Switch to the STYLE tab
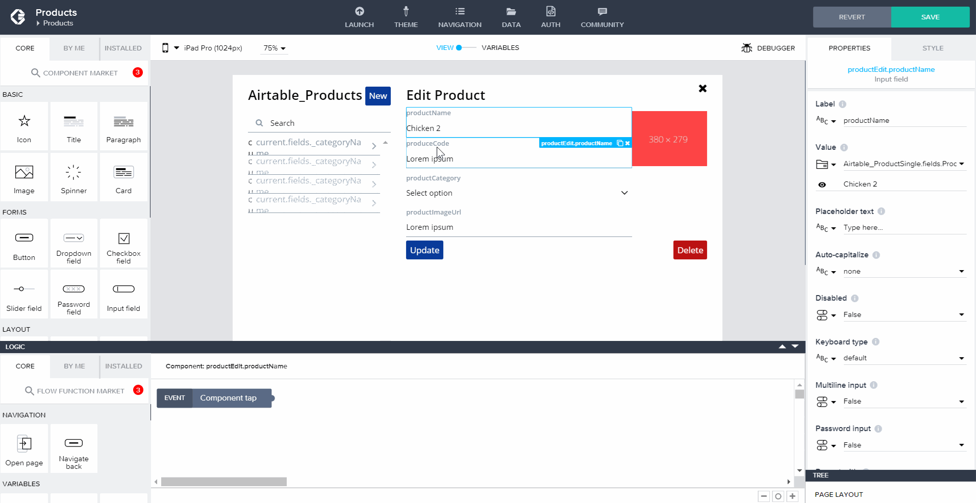976x503 pixels. tap(933, 48)
